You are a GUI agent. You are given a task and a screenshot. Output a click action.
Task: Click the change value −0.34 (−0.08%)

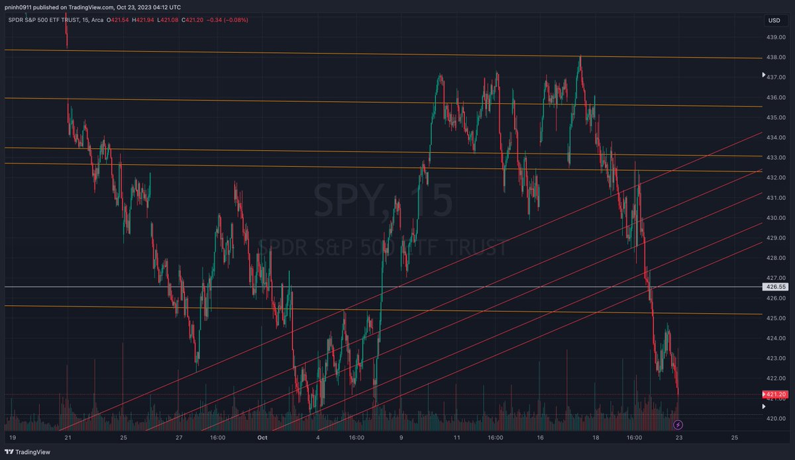(x=227, y=19)
